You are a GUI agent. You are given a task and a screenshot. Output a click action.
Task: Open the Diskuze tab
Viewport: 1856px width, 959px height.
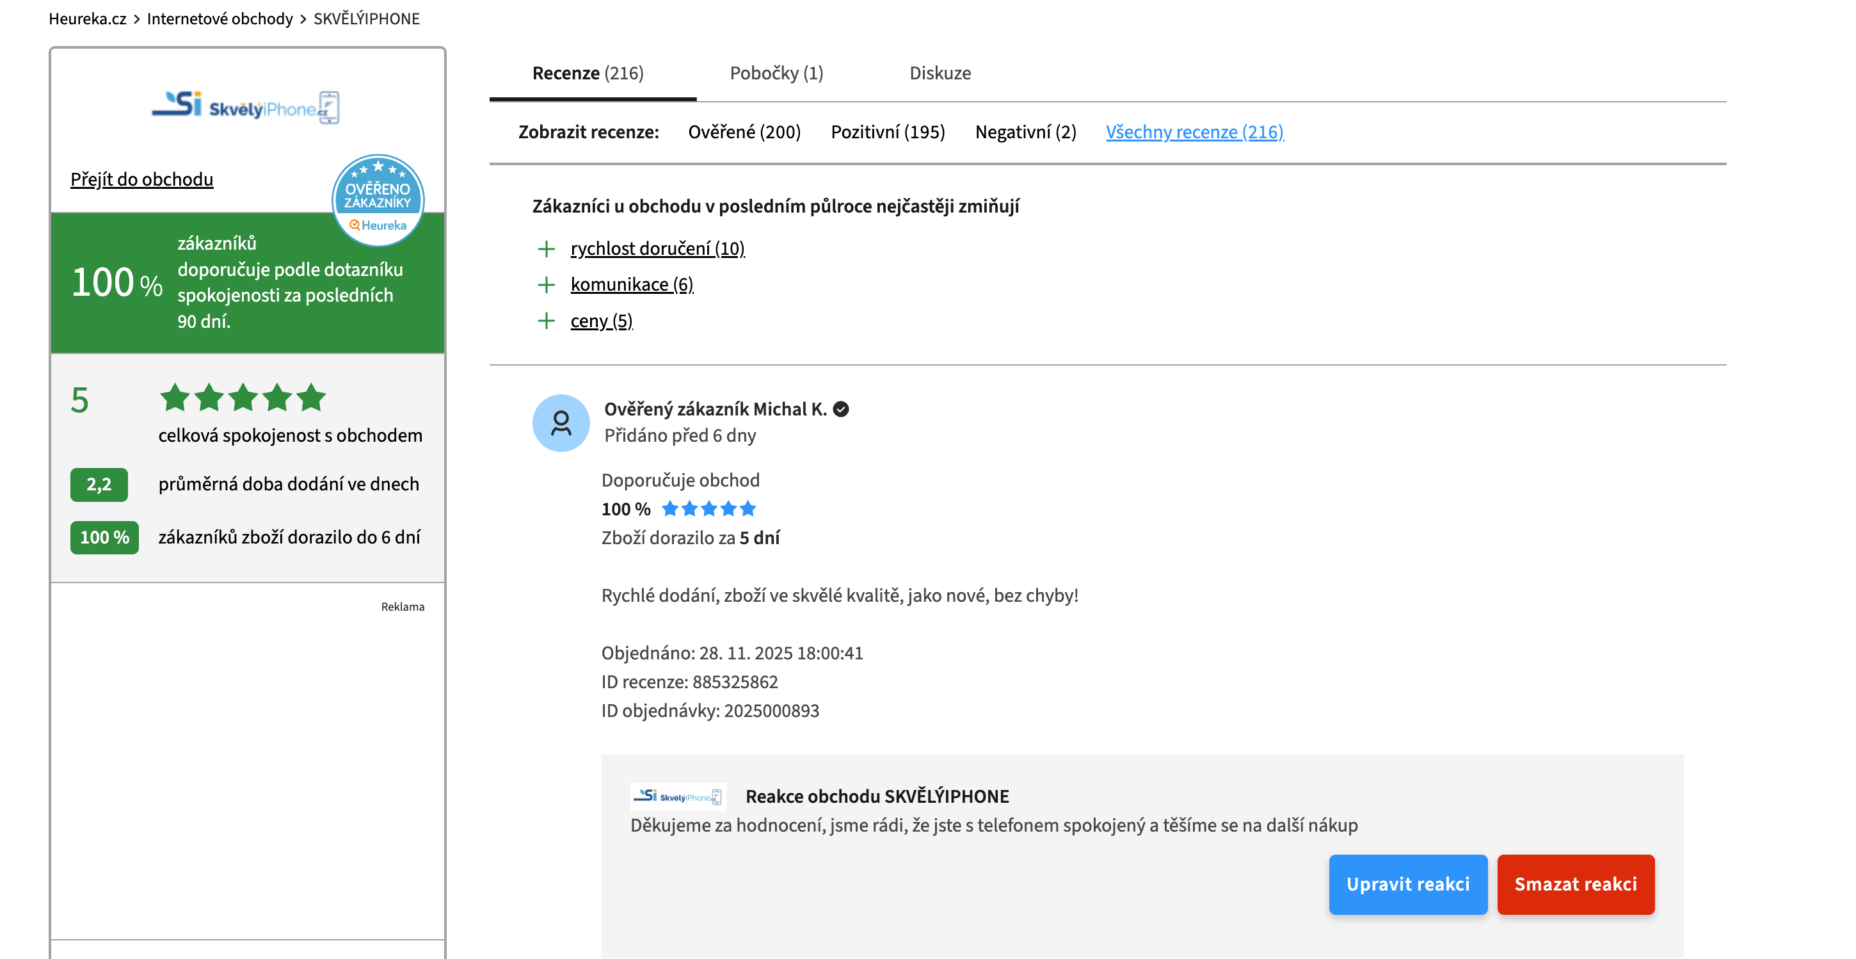pyautogui.click(x=940, y=74)
